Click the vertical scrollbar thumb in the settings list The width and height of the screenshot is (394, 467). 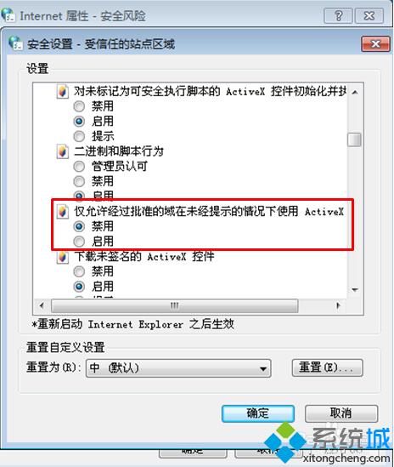(354, 140)
